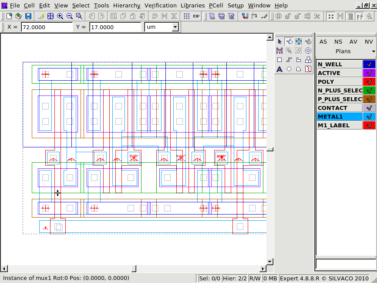This screenshot has height=283, width=377.
Task: Open the PCell menu
Action: [x=215, y=6]
